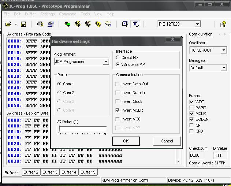This screenshot has width=231, height=186.
Task: Toggle the WDT fuse checkbox
Action: (x=191, y=102)
